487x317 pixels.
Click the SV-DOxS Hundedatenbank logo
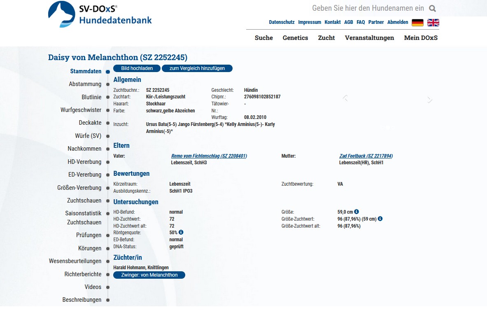point(100,14)
